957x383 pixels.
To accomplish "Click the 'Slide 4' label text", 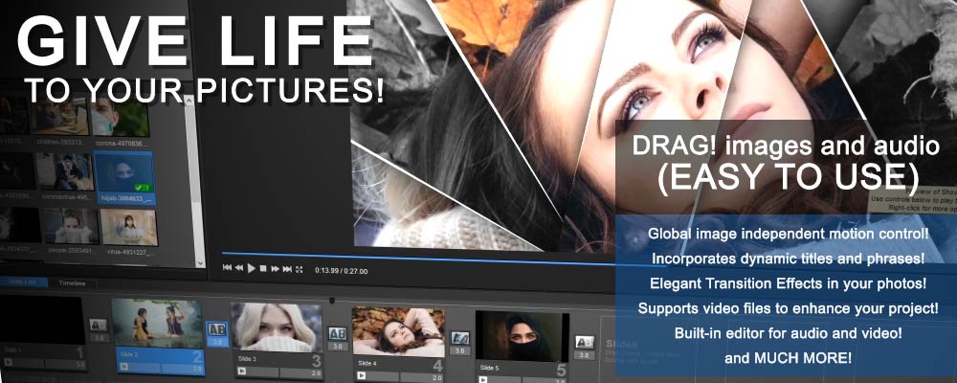I will tap(368, 364).
